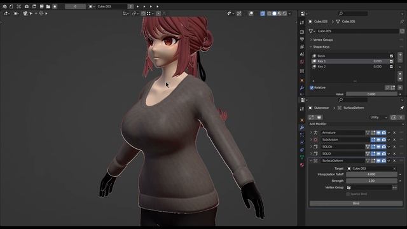
Task: Open the transform orientation dropdown
Action: click(x=126, y=13)
